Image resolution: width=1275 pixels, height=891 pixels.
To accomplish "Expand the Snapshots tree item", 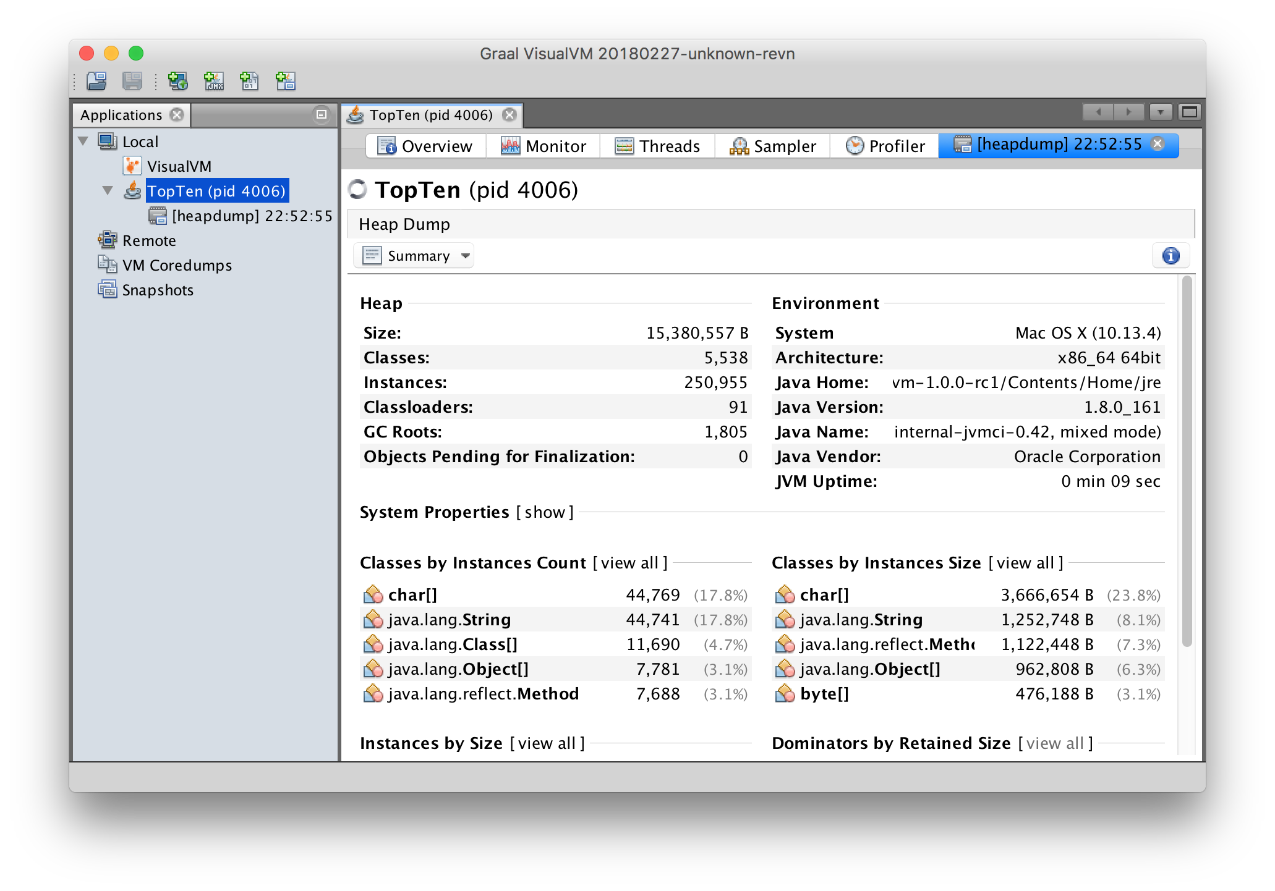I will coord(86,290).
